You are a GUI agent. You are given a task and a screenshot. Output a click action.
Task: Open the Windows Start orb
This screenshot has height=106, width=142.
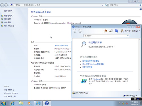coord(4,103)
